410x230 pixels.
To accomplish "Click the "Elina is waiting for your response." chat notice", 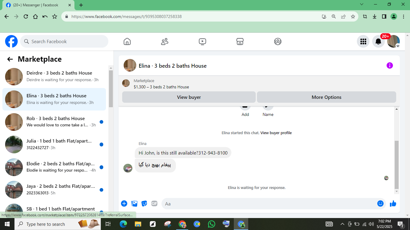I will point(257,188).
